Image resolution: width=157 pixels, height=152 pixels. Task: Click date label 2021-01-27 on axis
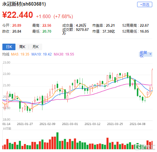point(25,124)
